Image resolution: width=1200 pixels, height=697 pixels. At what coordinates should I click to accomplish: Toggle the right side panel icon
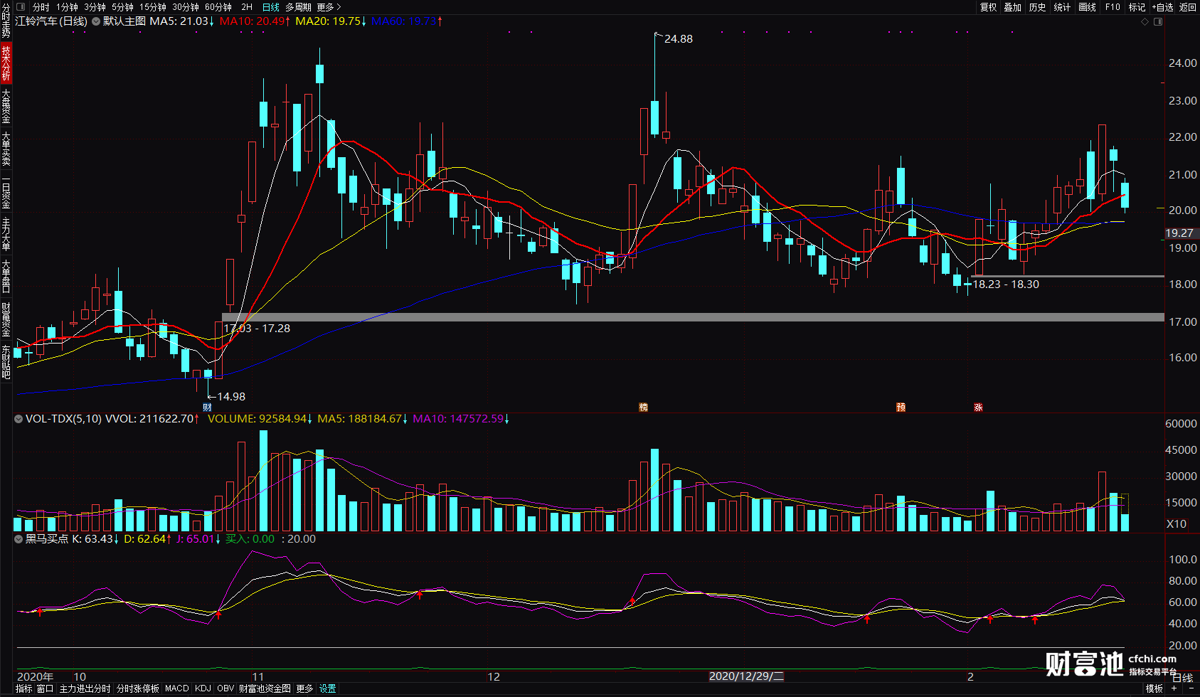coord(1158,22)
